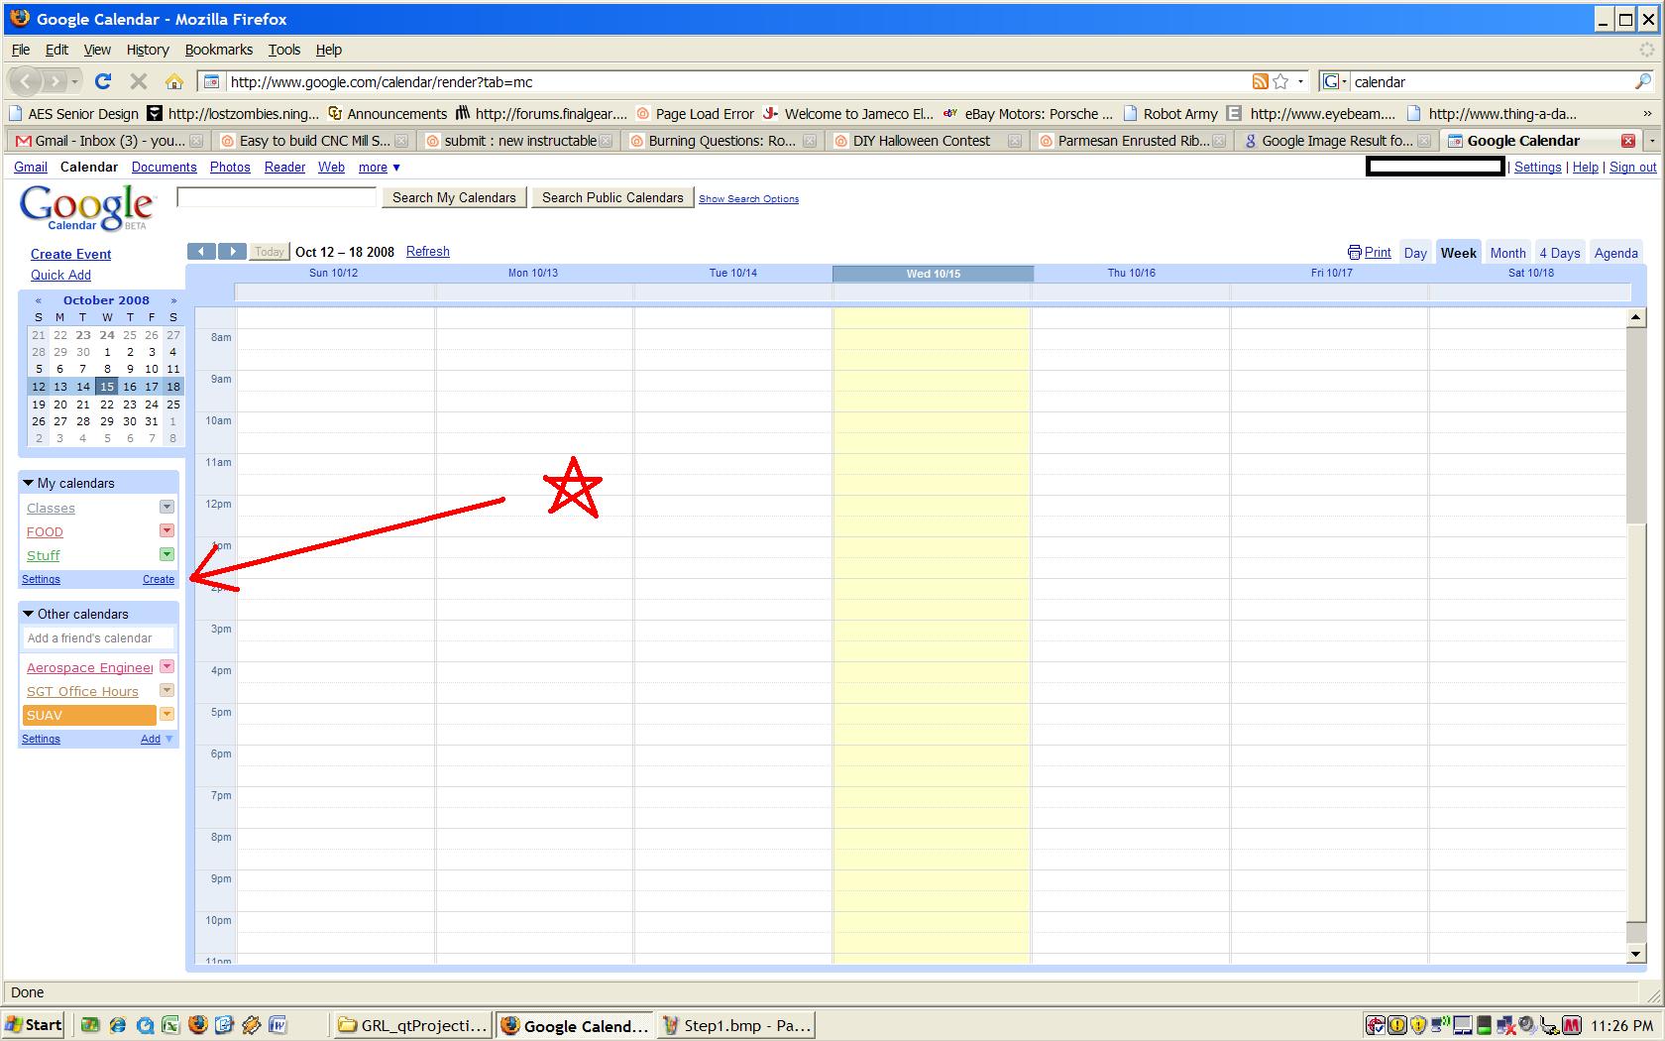Click the stop loading X icon
This screenshot has height=1041, width=1665.
[139, 81]
